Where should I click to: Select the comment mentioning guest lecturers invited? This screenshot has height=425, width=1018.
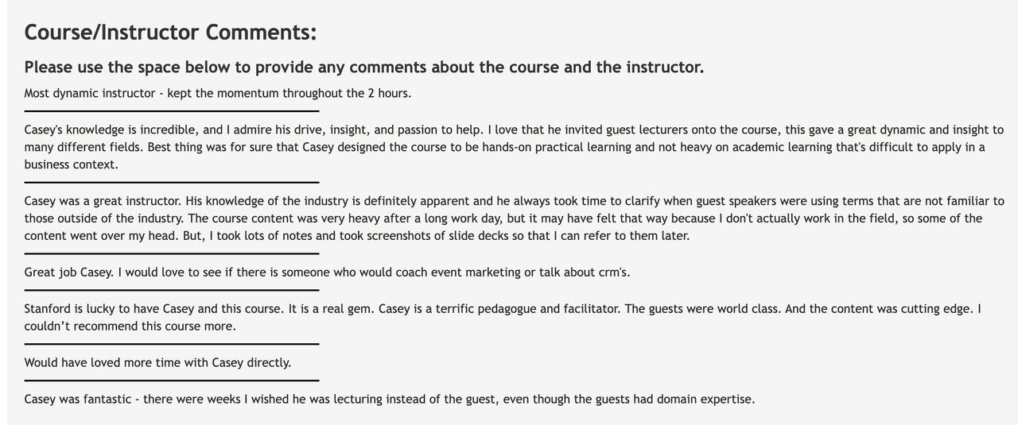pos(514,147)
